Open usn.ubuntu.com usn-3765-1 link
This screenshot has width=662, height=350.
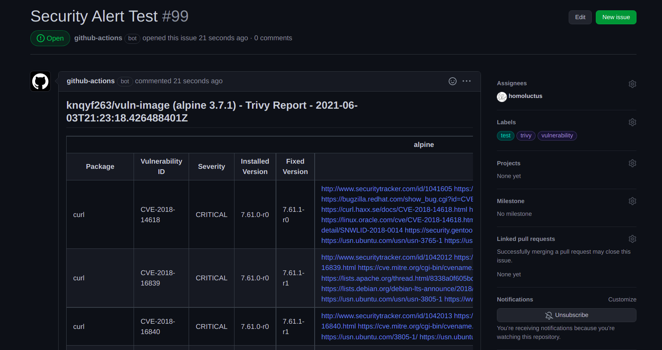coord(382,241)
